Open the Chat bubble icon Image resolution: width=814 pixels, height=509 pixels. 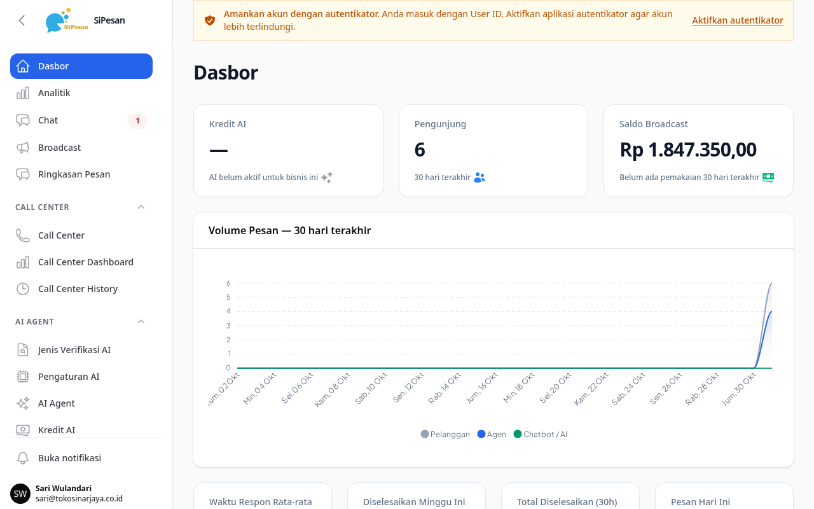[23, 120]
